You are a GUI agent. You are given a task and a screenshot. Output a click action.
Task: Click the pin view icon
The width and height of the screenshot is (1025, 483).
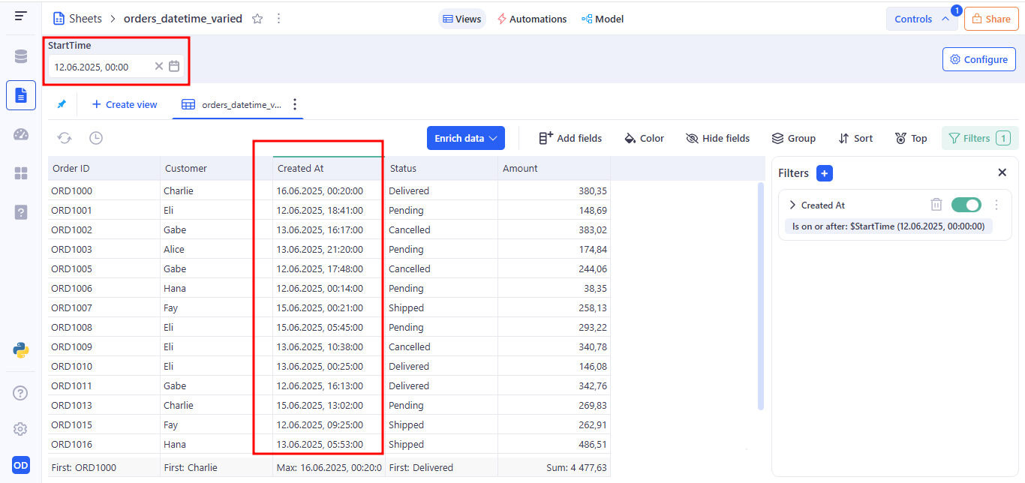click(x=62, y=104)
